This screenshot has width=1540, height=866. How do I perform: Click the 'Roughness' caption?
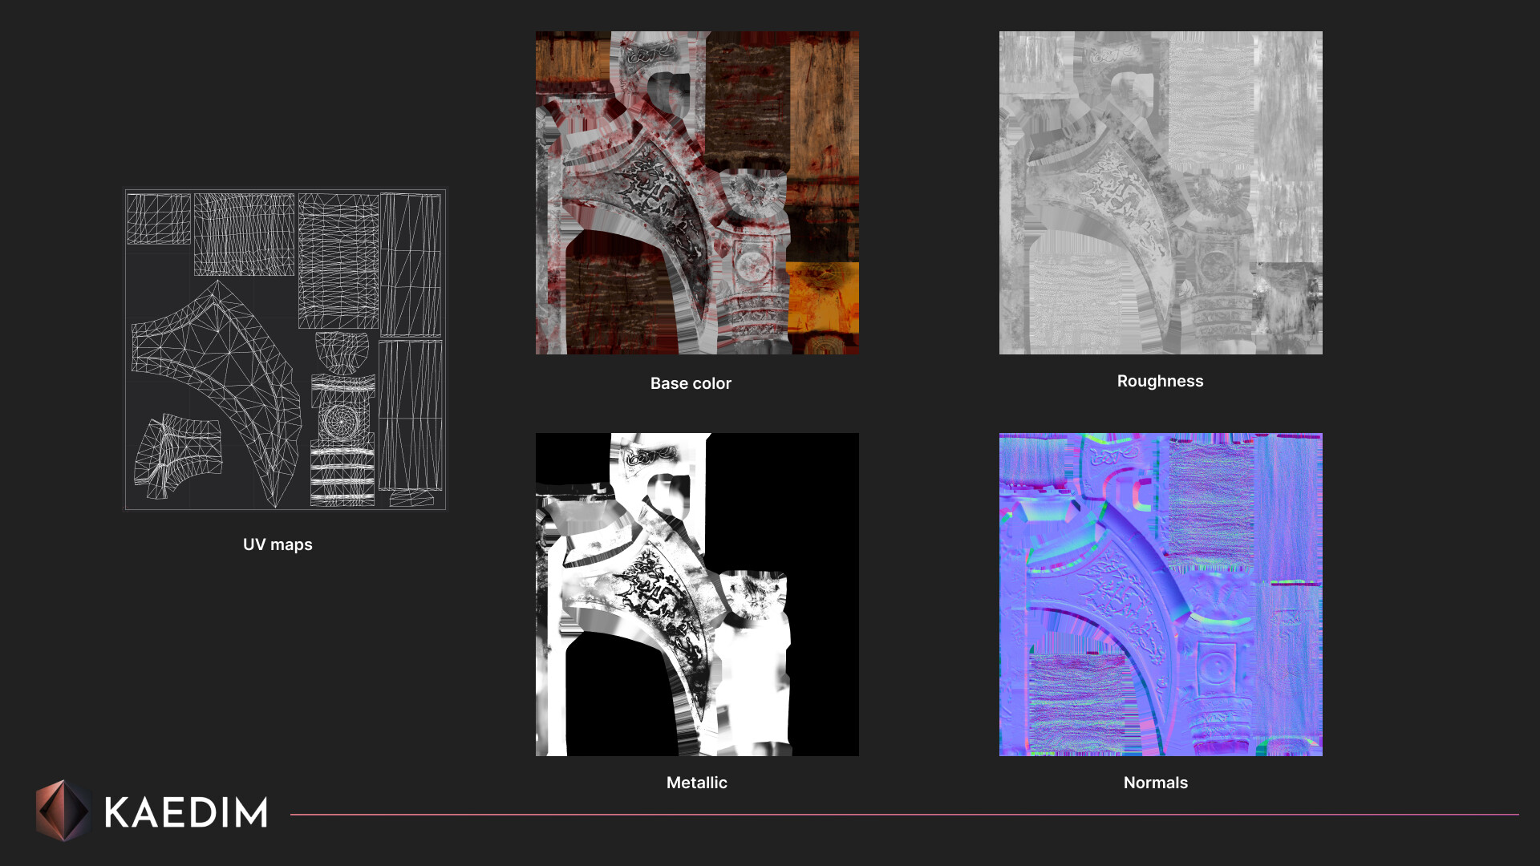pyautogui.click(x=1159, y=381)
